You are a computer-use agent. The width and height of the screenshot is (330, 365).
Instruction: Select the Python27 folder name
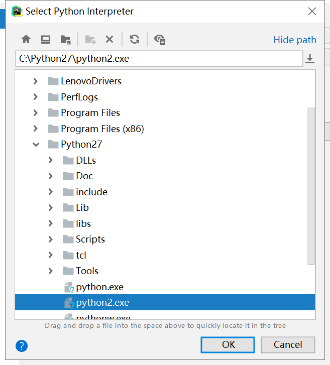pyautogui.click(x=81, y=145)
